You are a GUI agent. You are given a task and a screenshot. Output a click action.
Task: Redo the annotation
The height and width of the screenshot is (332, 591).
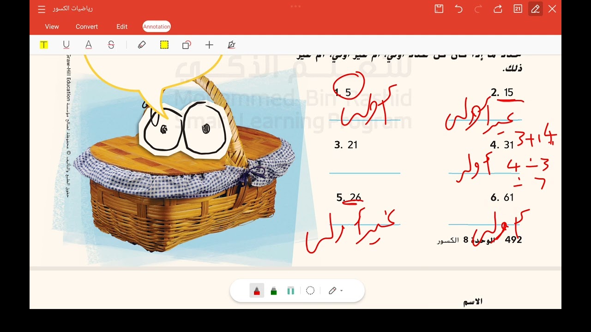tap(478, 9)
